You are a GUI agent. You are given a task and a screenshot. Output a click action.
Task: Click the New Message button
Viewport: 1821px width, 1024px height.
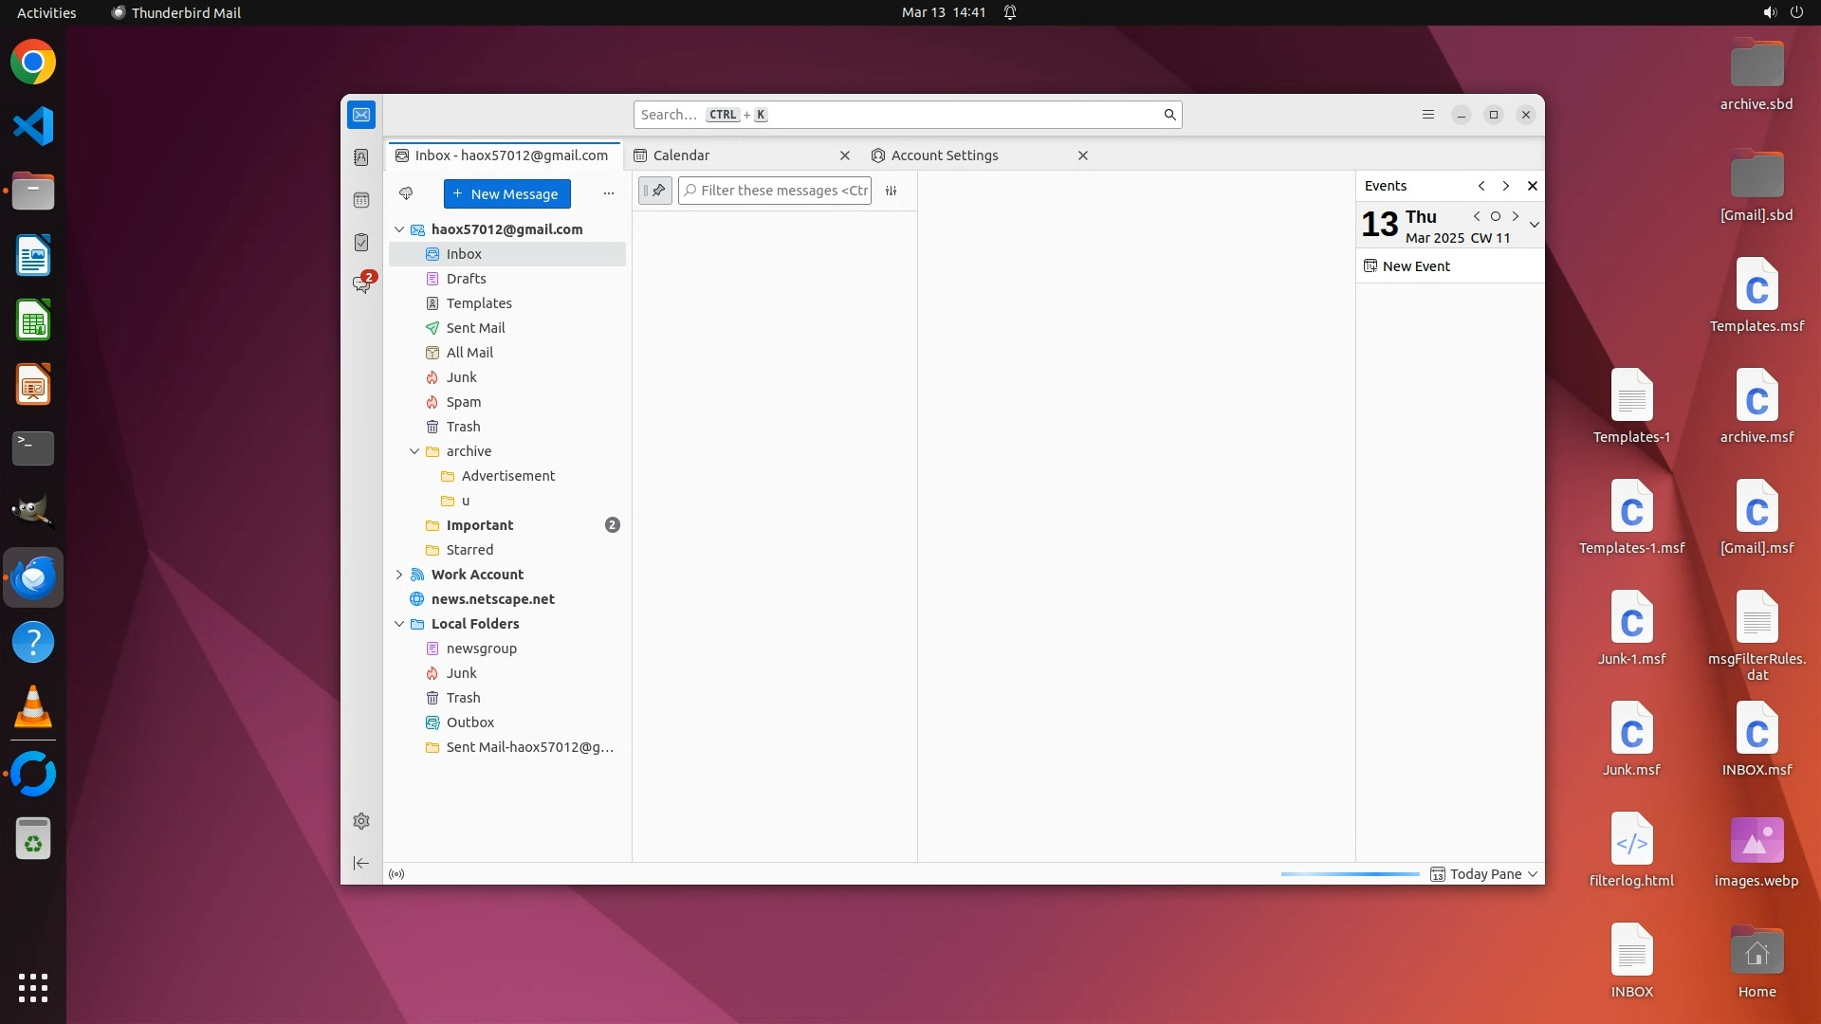[x=506, y=193]
